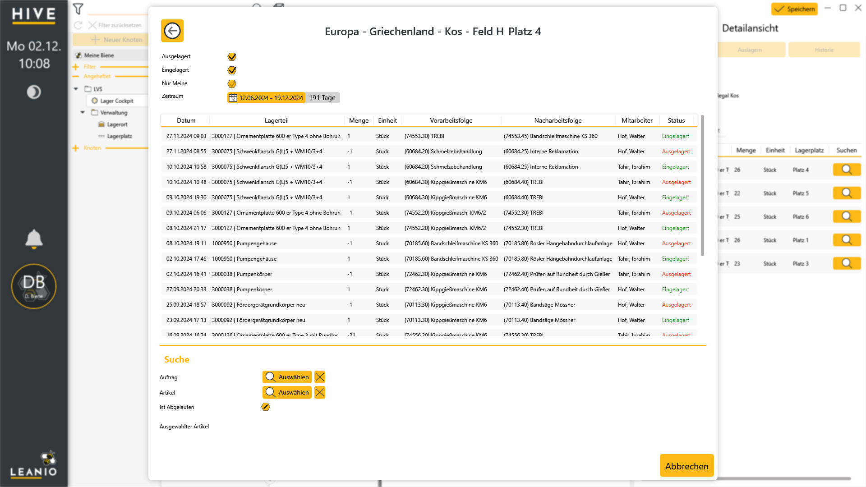
Task: Open the notifications bell
Action: pos(34,239)
